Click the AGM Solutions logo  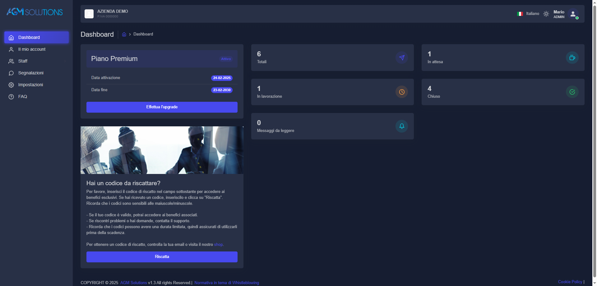(35, 12)
